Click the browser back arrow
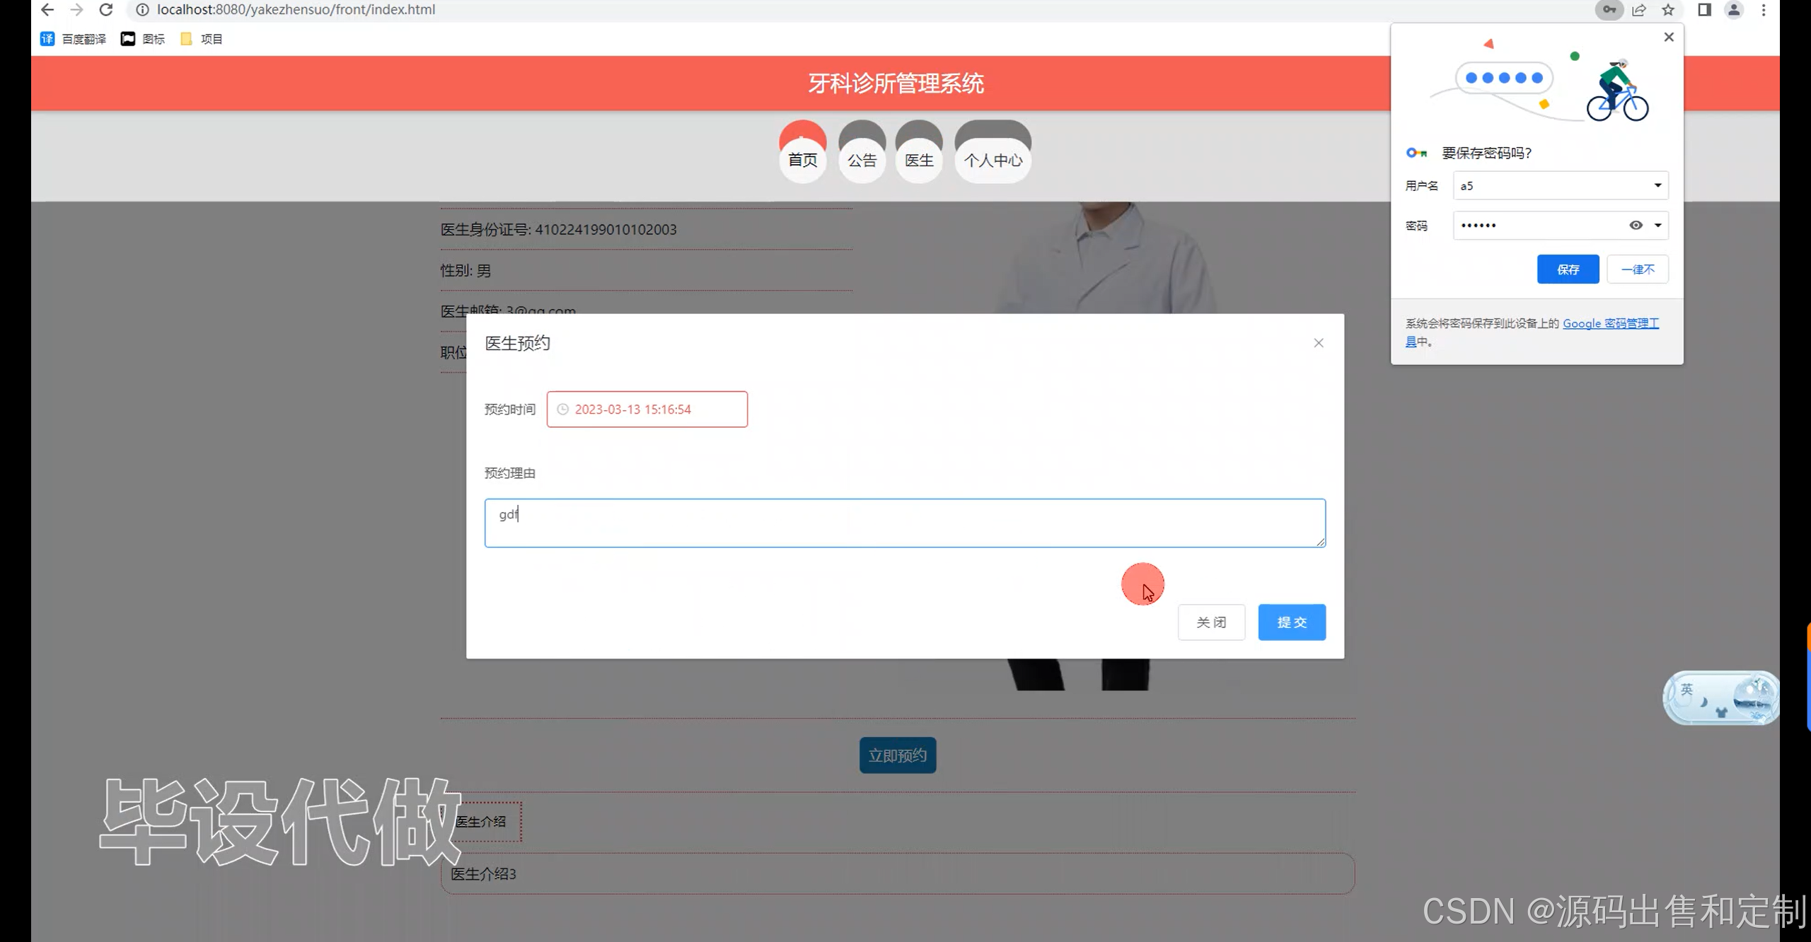 [47, 10]
